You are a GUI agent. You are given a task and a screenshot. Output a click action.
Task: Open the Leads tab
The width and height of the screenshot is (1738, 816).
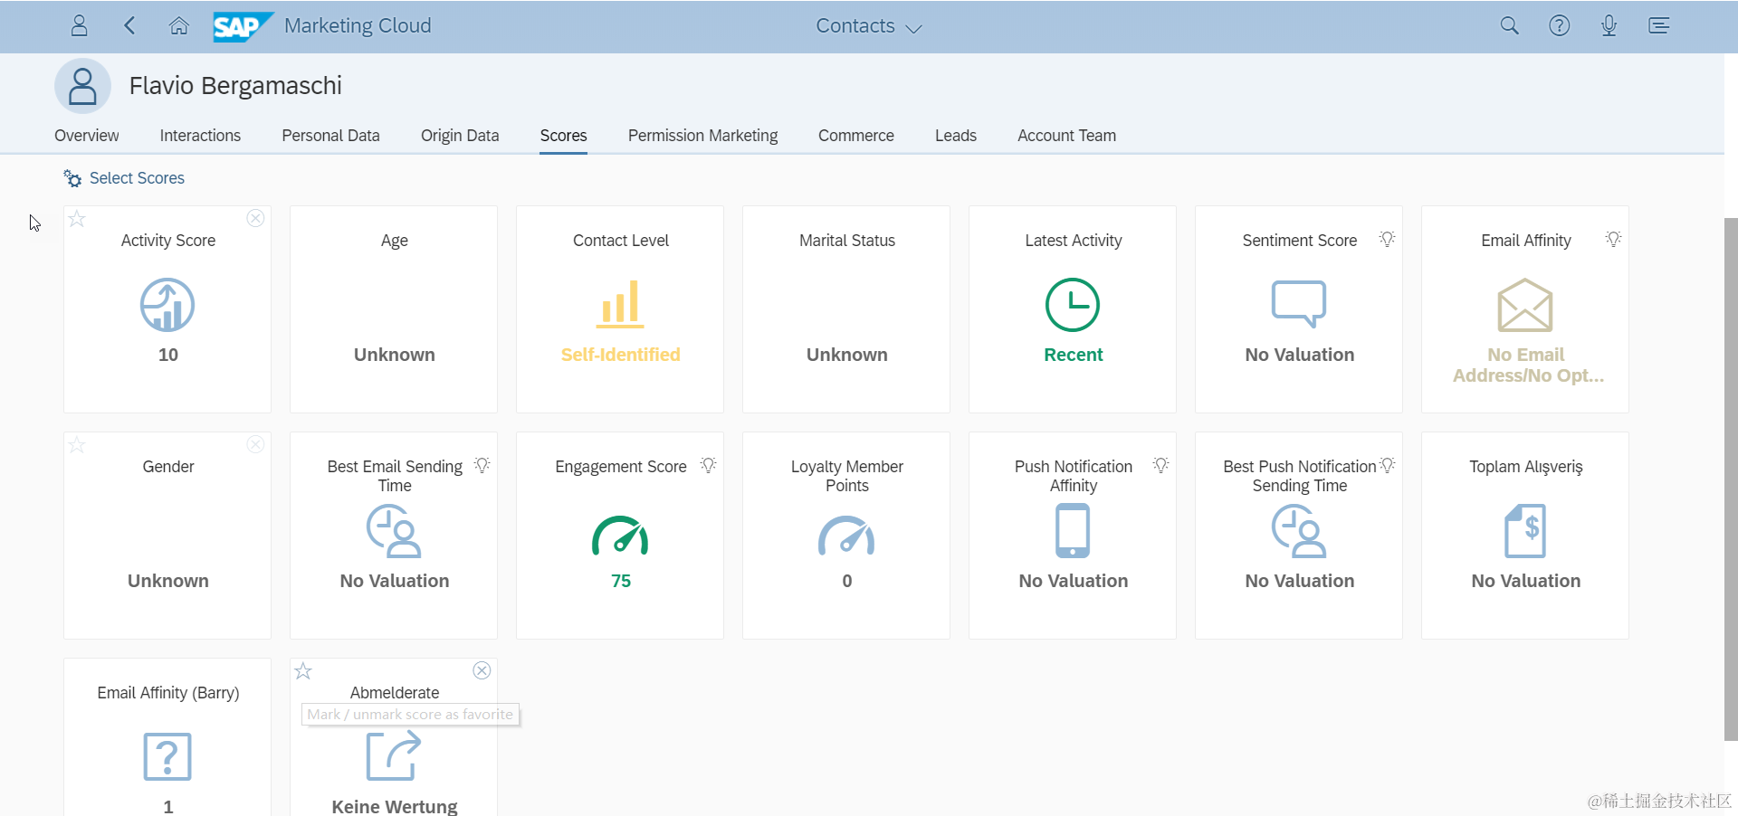pos(955,136)
